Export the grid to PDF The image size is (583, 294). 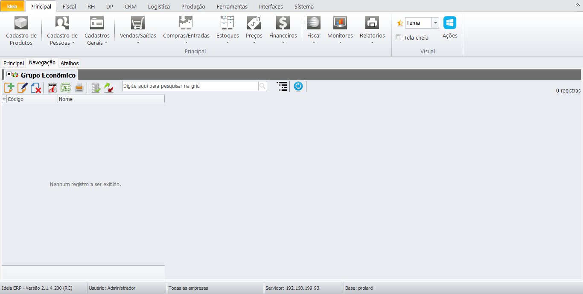click(52, 88)
